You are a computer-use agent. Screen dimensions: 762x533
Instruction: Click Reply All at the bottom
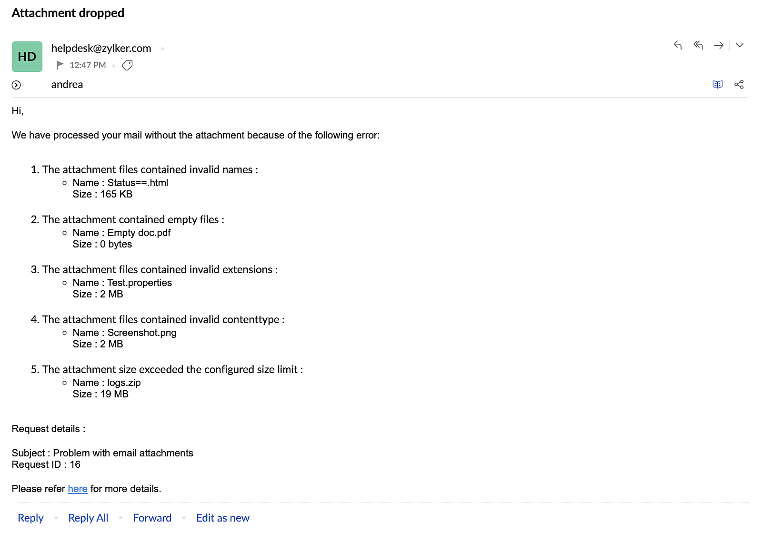pos(88,518)
